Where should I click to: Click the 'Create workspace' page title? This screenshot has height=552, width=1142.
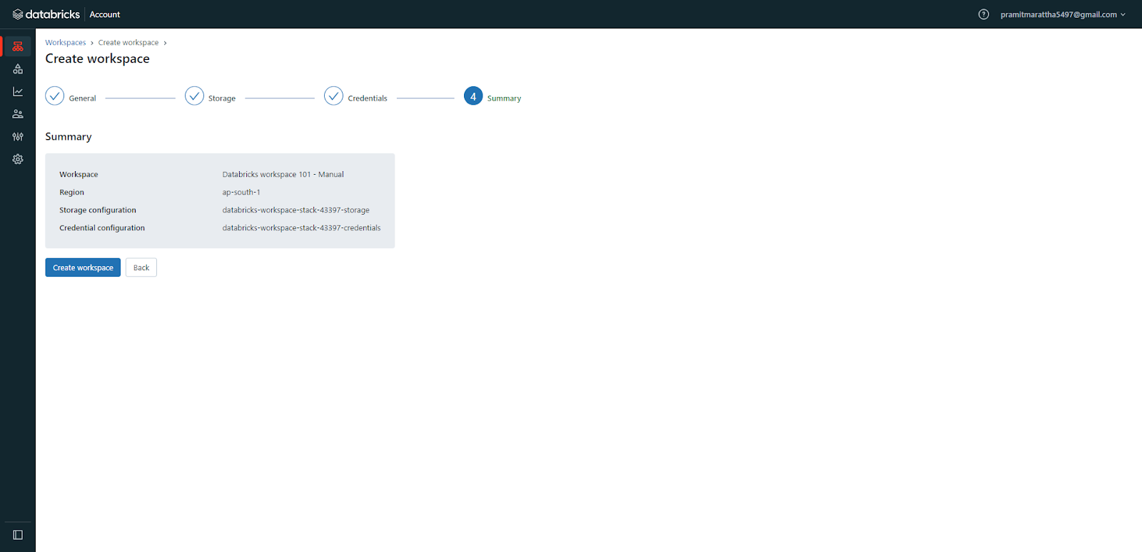pos(98,59)
